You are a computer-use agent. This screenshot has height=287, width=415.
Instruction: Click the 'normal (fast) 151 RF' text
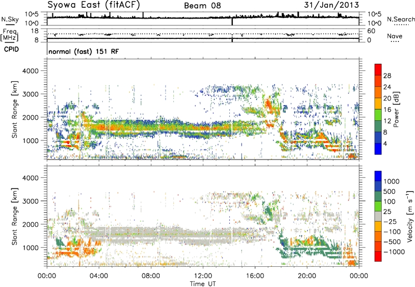pyautogui.click(x=84, y=51)
